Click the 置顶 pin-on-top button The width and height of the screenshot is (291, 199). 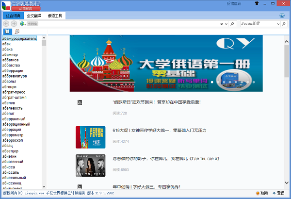point(277,194)
